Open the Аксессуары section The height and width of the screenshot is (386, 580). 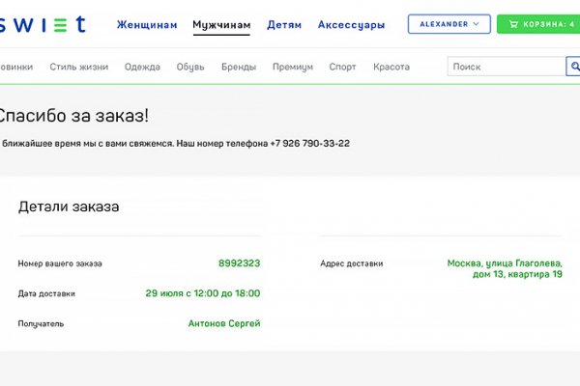tap(351, 24)
